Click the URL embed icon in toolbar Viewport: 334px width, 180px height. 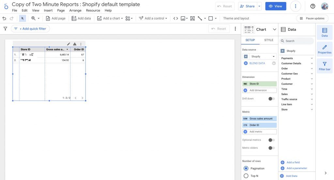(x=175, y=19)
